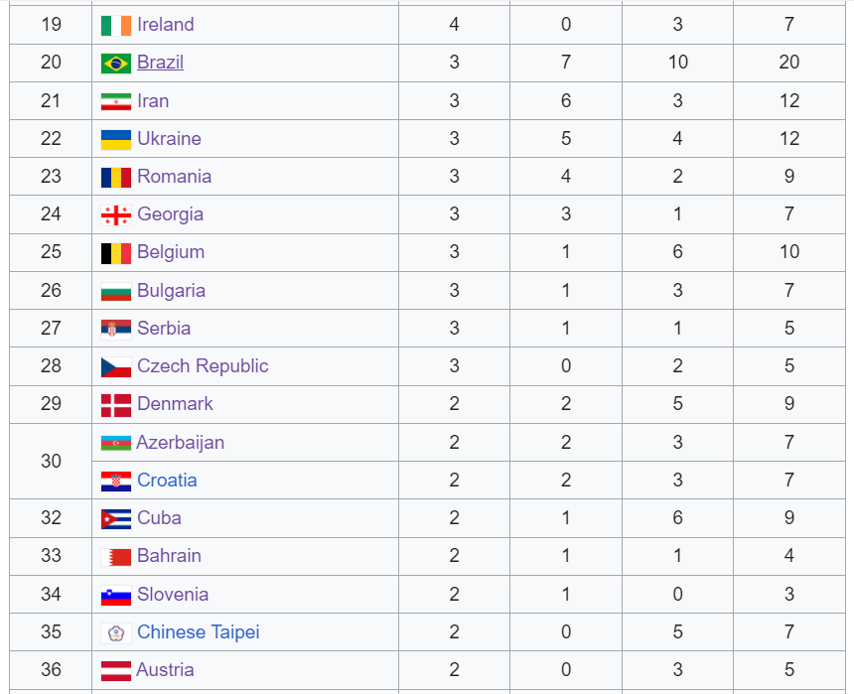Click the Bahrain flag icon
Viewport: 854px width, 694px height.
[x=116, y=556]
